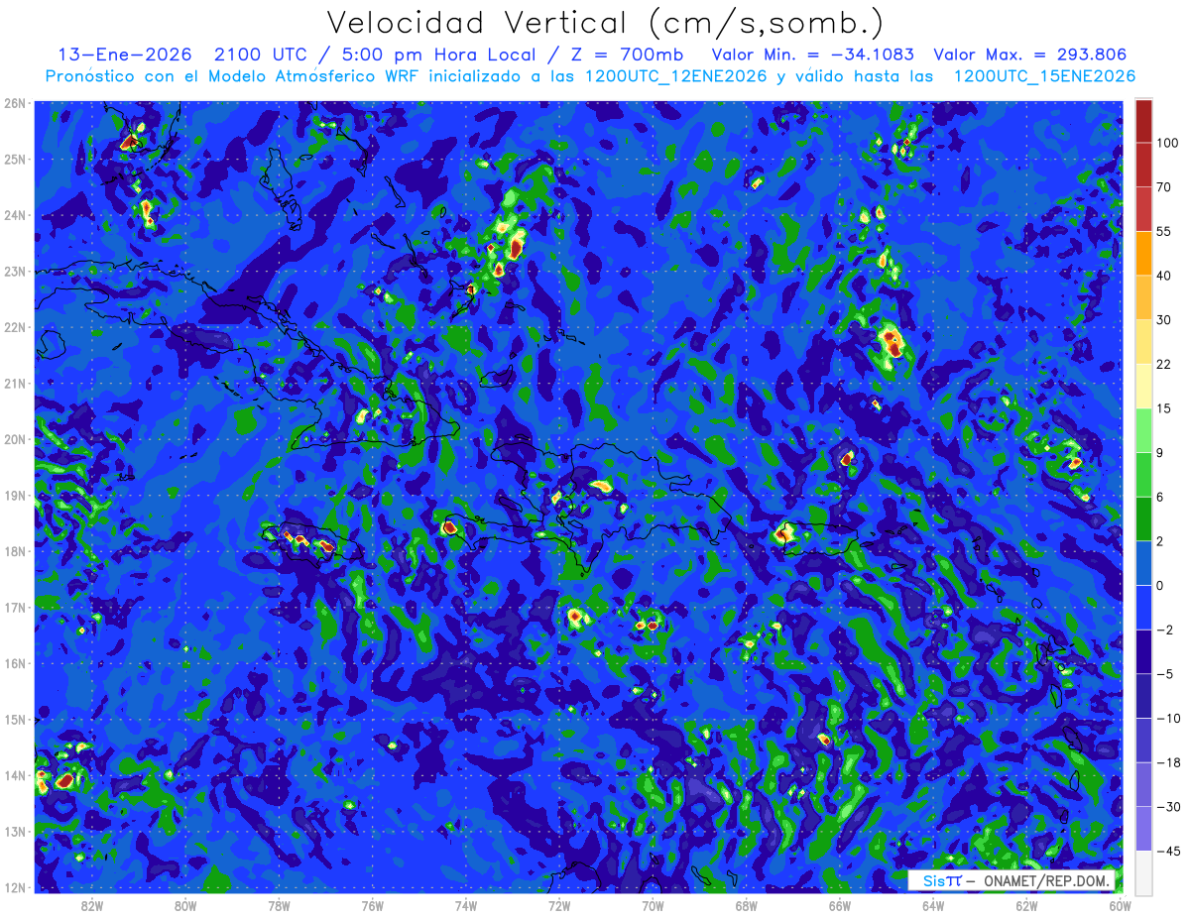The width and height of the screenshot is (1190, 919).
Task: Click the longitude label '60W'
Action: click(1120, 905)
